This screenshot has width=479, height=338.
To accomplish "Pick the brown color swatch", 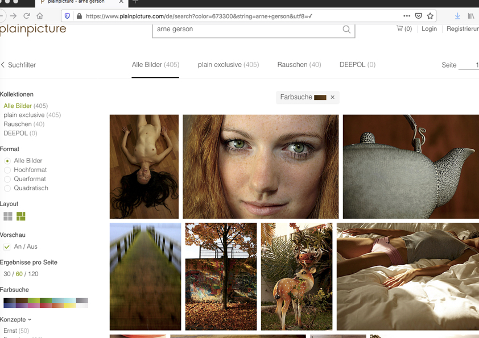I will pos(22,301).
